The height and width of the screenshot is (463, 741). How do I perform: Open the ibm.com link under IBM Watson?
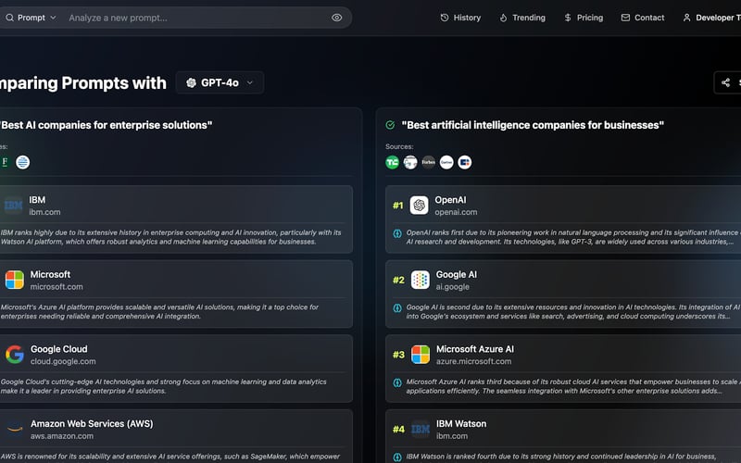click(x=451, y=436)
